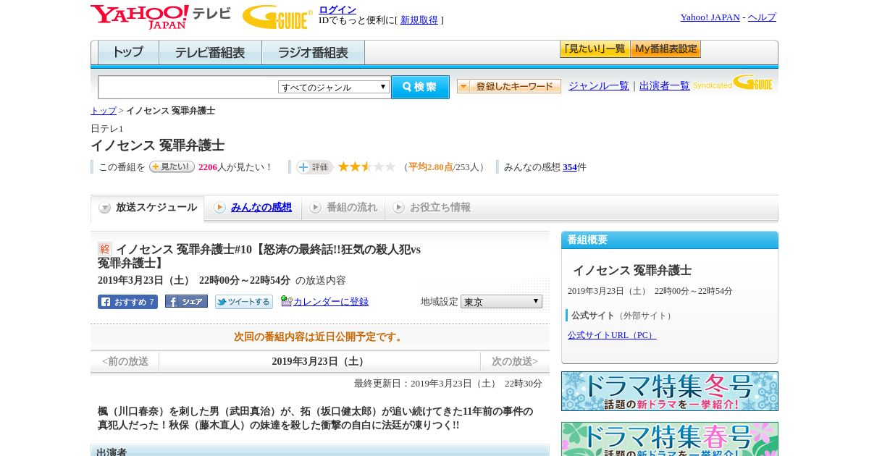Click the ツイートする button

[244, 302]
